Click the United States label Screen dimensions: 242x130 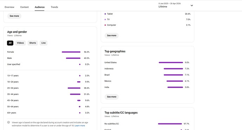[110, 62]
